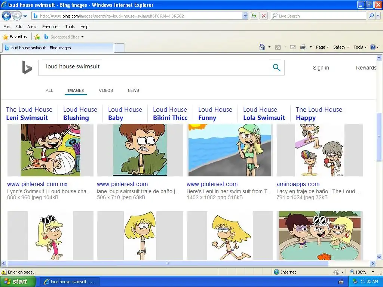Screen dimensions: 383x287
Task: Click the keyboard icon in system tray
Action: coord(341,282)
